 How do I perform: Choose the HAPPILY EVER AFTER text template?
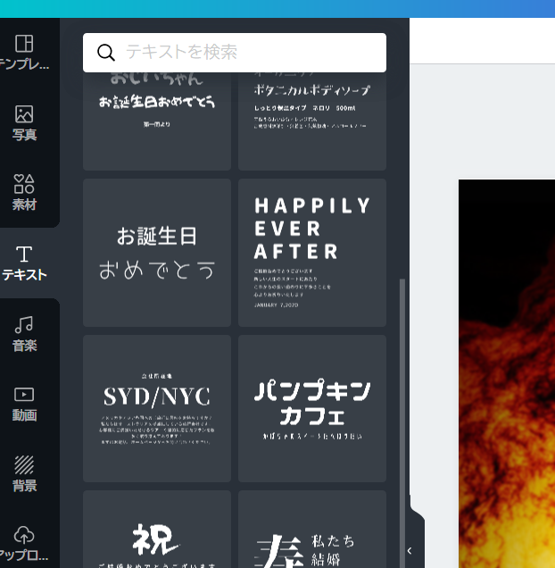(312, 253)
